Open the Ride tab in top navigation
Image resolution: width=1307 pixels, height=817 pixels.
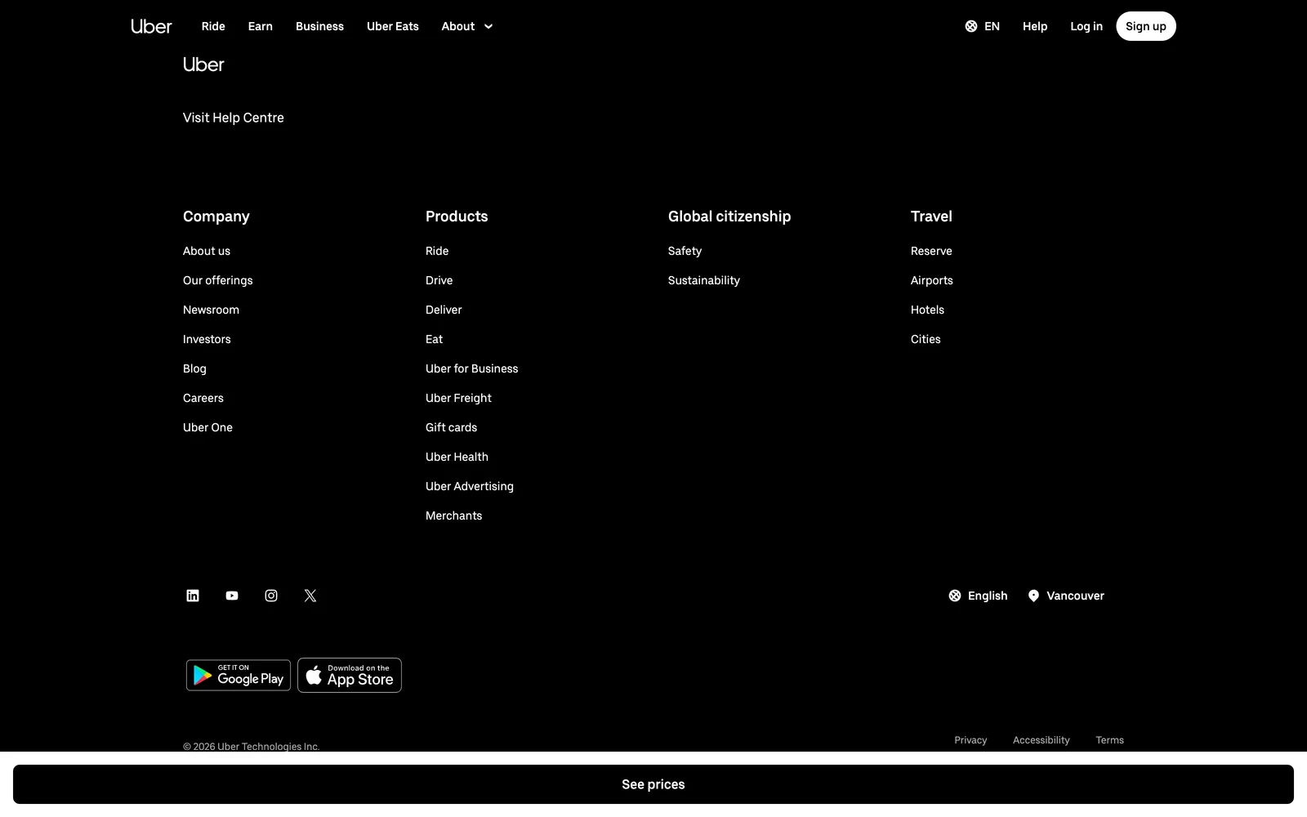tap(213, 26)
